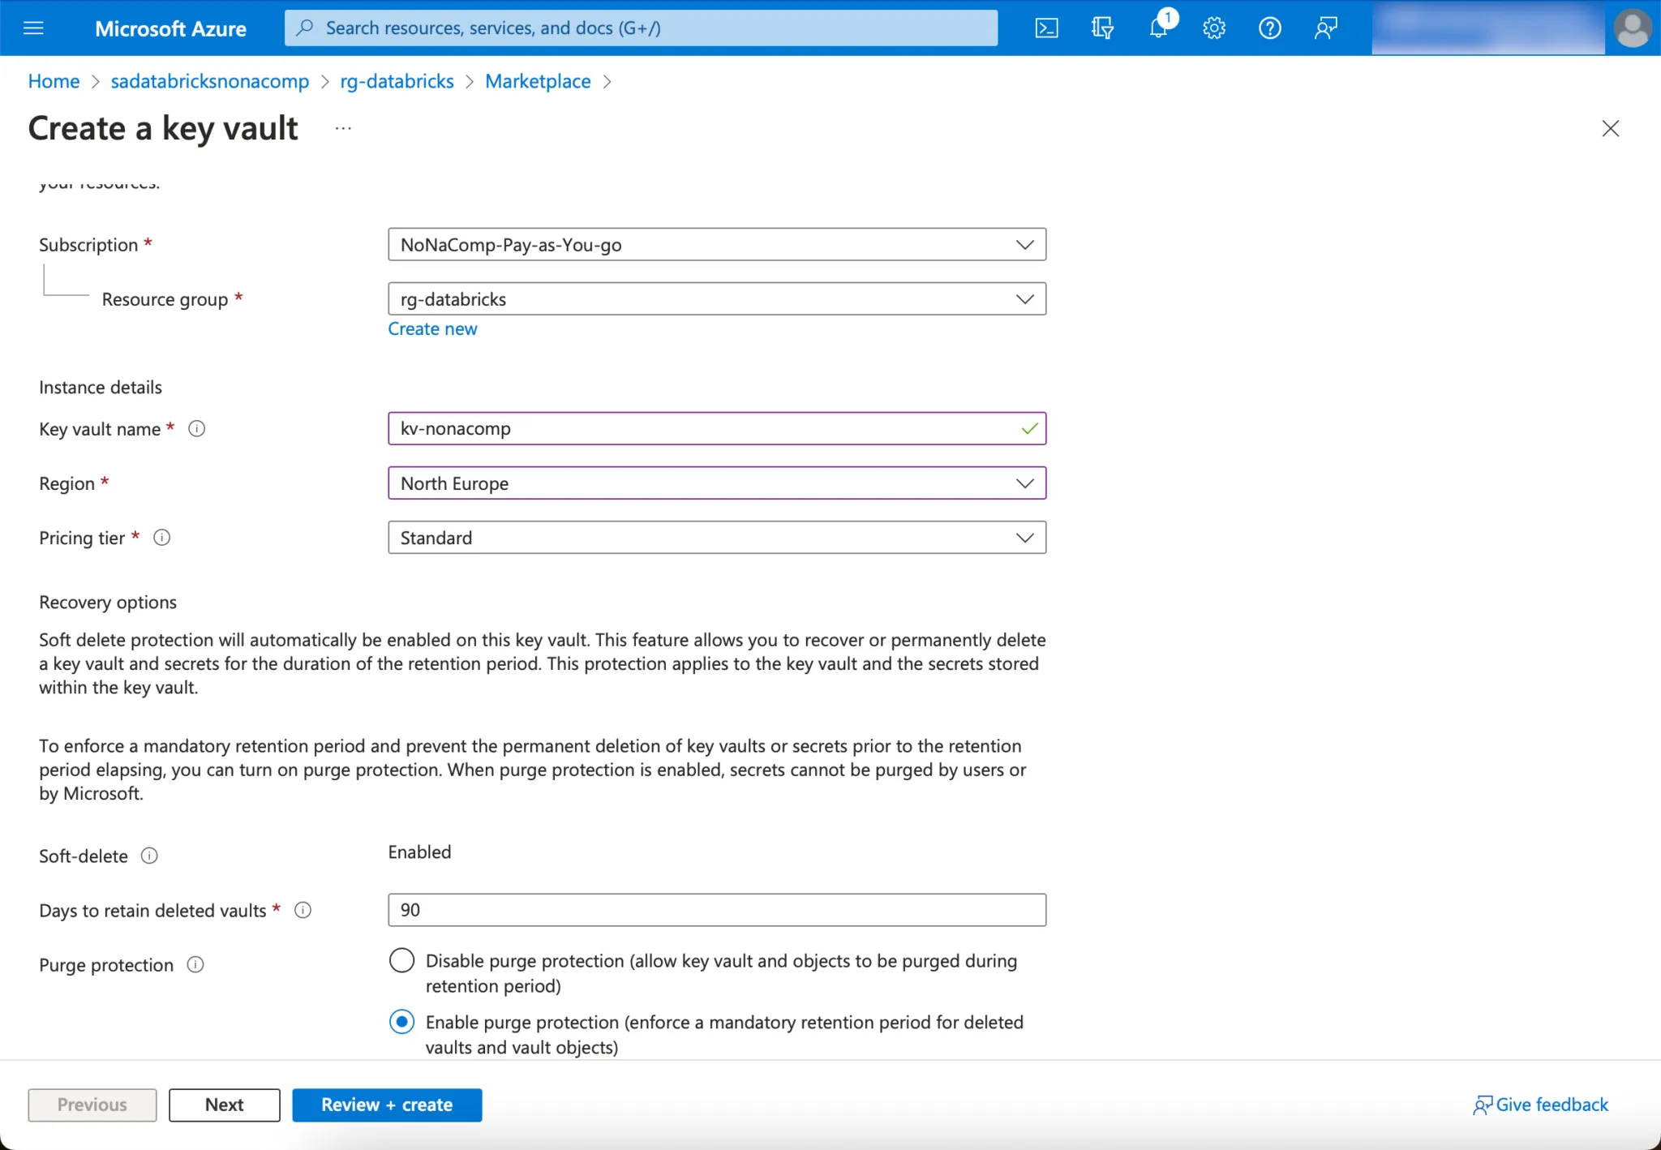Open the hamburger portal menu
Image resolution: width=1661 pixels, height=1150 pixels.
click(x=34, y=28)
